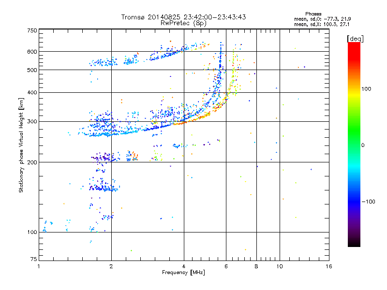Screen dimensions: 387x290
Task: Click the "Frequency [MHz]" axis label
Action: click(183, 273)
